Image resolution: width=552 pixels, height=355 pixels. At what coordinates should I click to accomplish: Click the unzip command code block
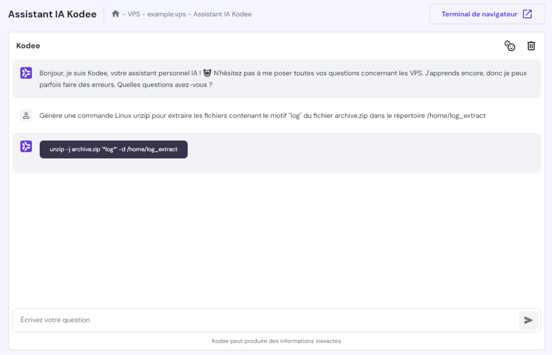[113, 150]
